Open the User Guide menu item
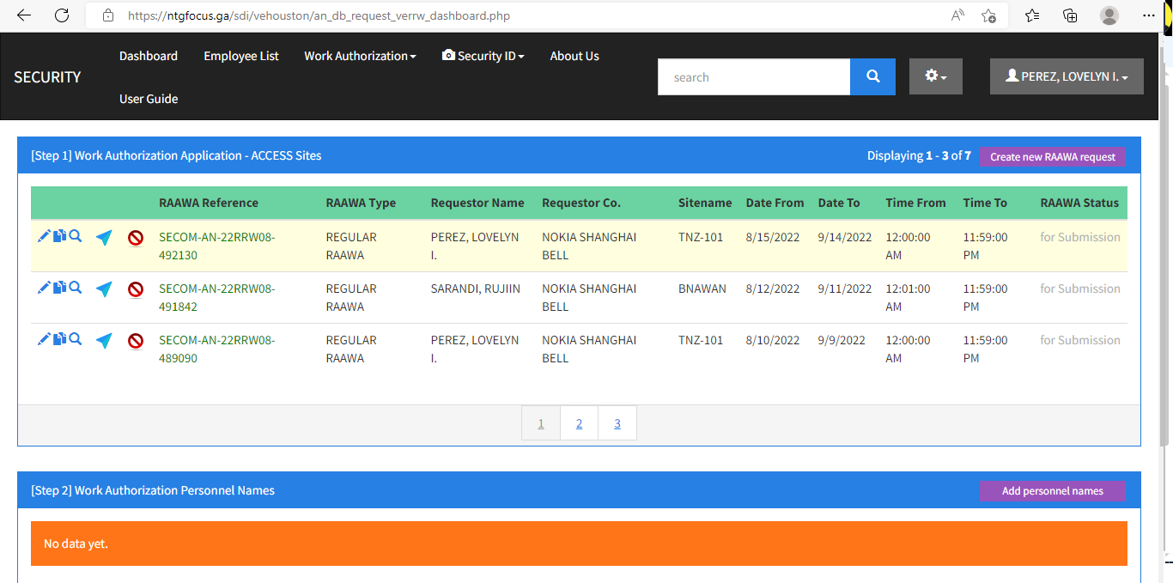The image size is (1173, 583). tap(149, 99)
